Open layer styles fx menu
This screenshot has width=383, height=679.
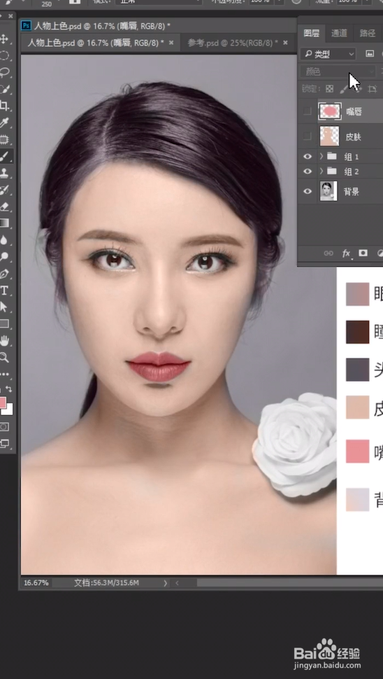[x=346, y=253]
